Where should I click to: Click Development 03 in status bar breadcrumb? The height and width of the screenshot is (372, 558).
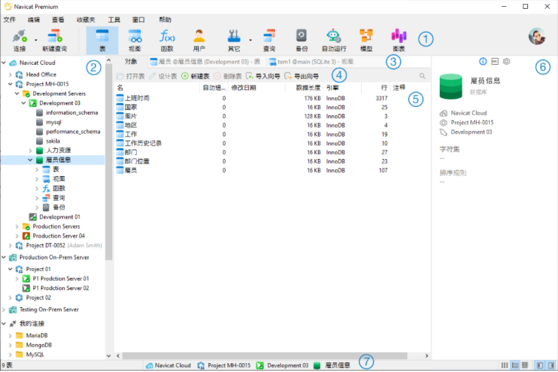[282, 366]
